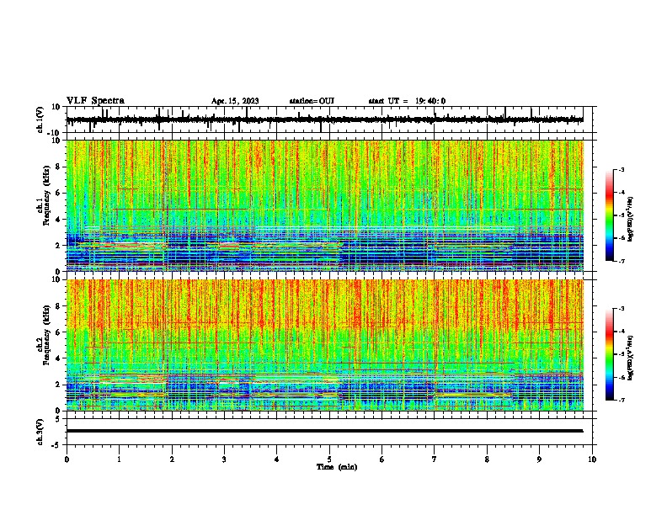Click tick label '2' on Time axis
This screenshot has height=515, width=667.
point(172,459)
